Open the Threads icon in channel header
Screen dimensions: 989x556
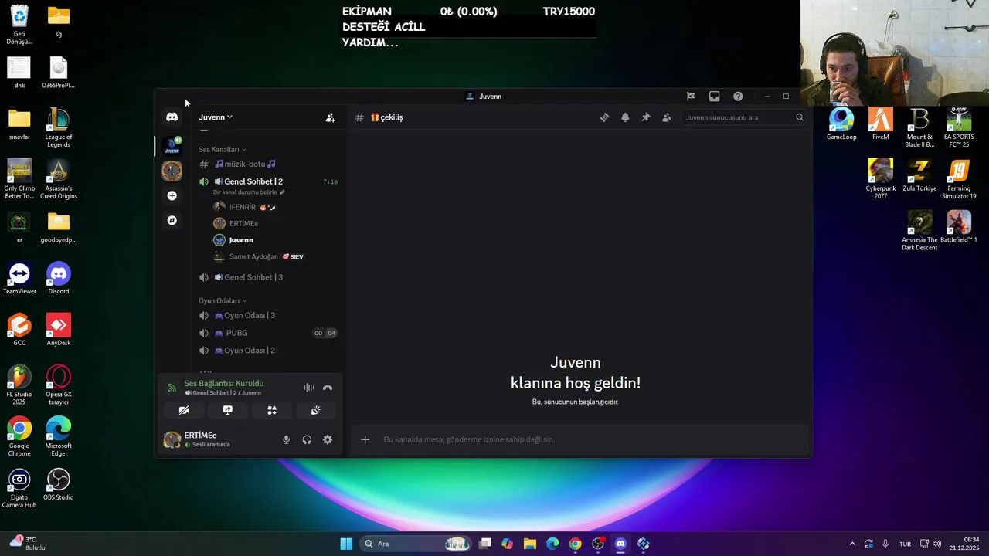pyautogui.click(x=604, y=117)
